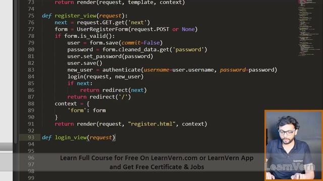The width and height of the screenshot is (323, 181).
Task: Click "form.cleaned_data.get('password')" on line 80
Action: click(x=155, y=50)
